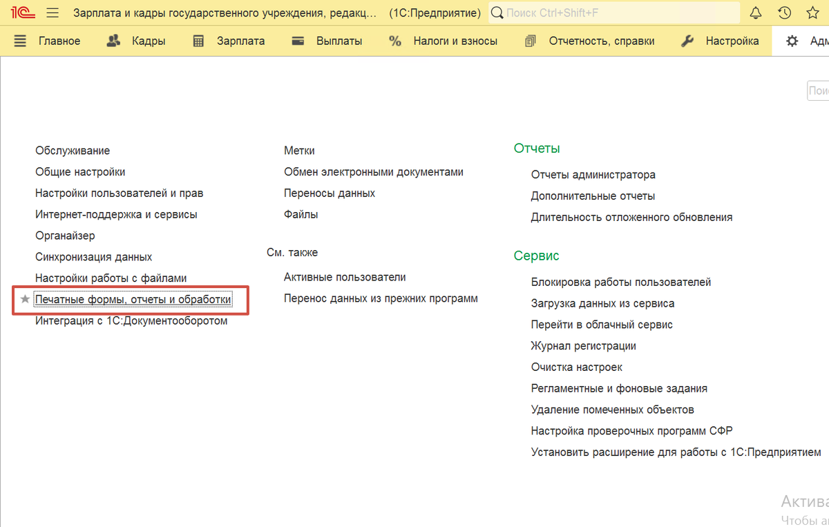Open the Главное section
This screenshot has width=829, height=527.
tap(59, 41)
